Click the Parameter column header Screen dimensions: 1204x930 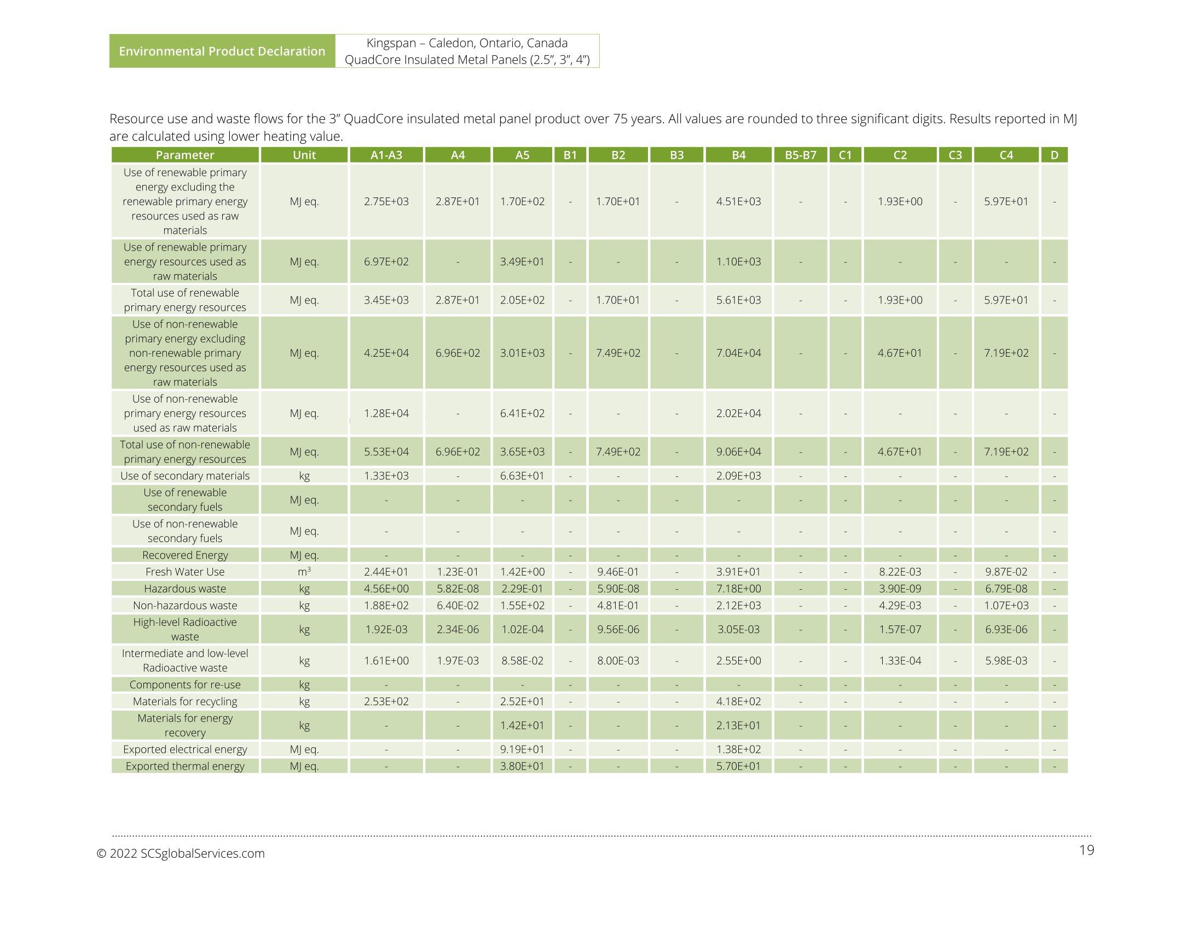pyautogui.click(x=184, y=155)
